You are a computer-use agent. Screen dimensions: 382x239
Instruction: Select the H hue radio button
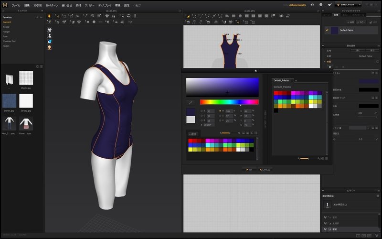(220, 111)
